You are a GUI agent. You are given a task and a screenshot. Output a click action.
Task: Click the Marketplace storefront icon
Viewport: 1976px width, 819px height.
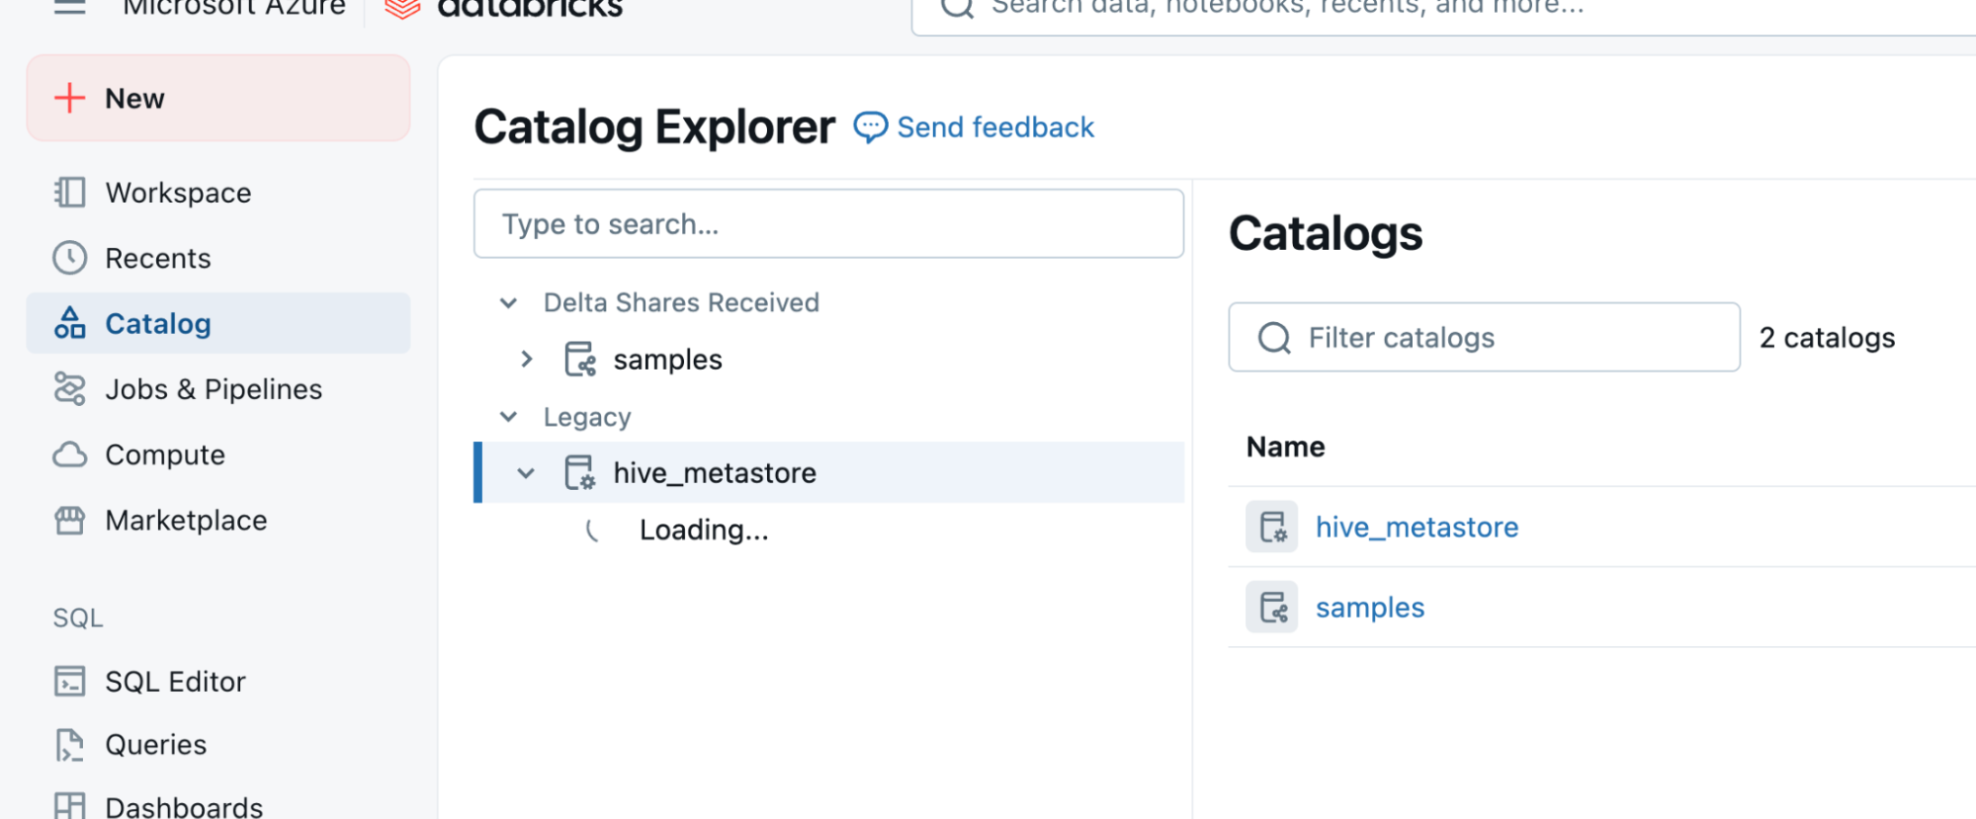69,521
